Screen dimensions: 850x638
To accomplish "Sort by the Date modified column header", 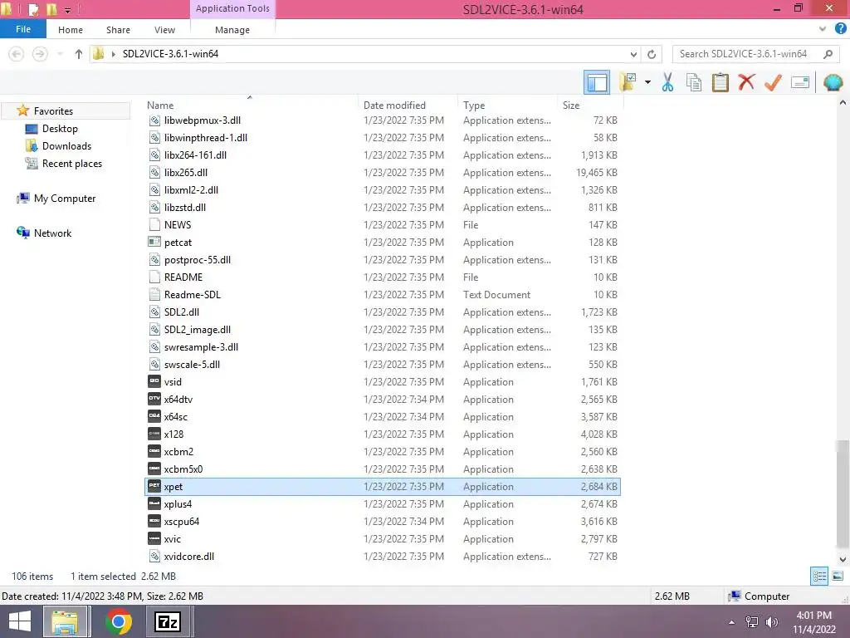I will point(394,106).
